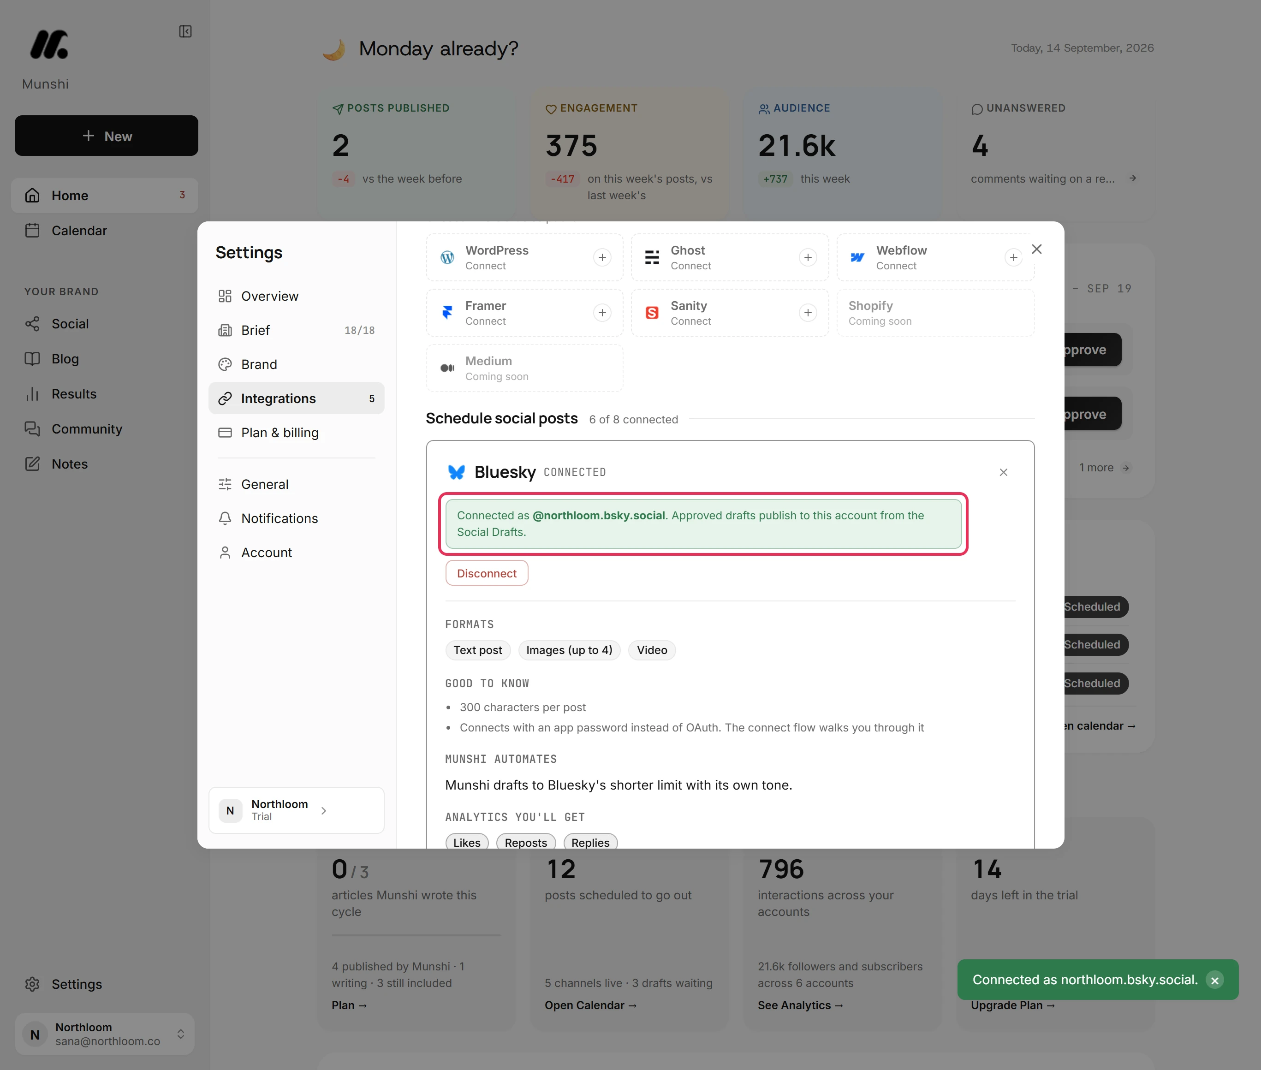The image size is (1261, 1070).
Task: Click the Posts Published stat card
Action: click(416, 155)
